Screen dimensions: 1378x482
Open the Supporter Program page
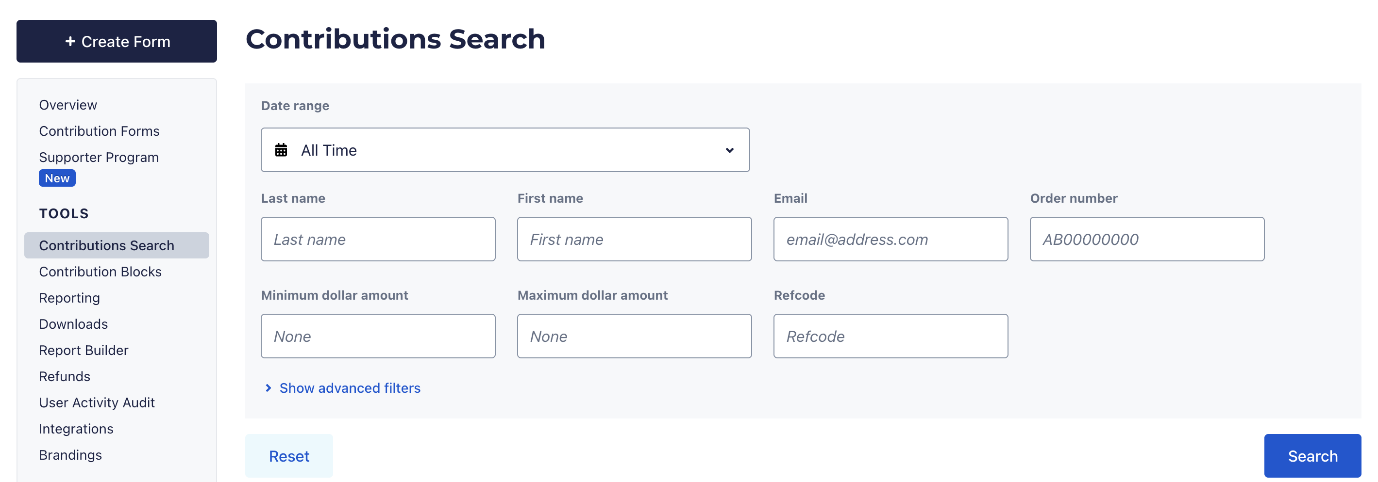[x=99, y=157]
